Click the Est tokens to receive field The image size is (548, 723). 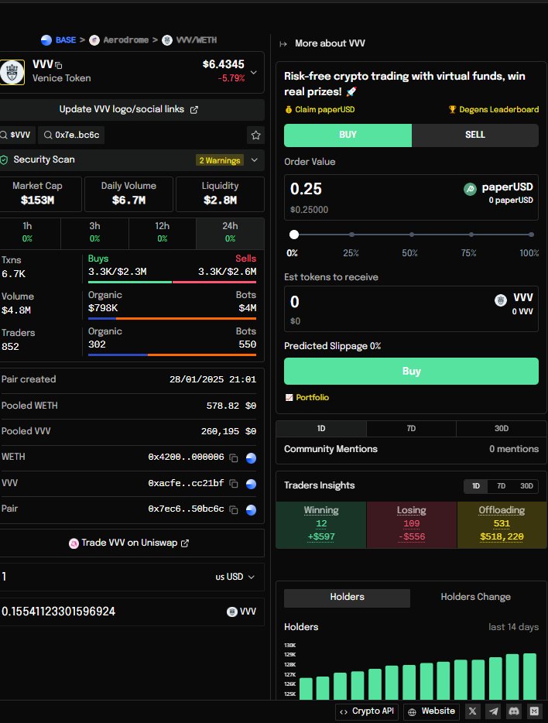click(x=411, y=309)
